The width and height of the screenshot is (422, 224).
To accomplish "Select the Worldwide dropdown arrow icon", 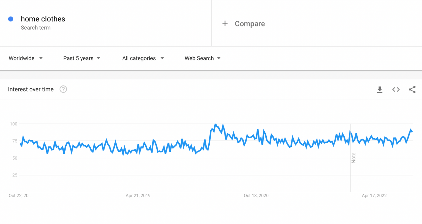I will point(41,58).
